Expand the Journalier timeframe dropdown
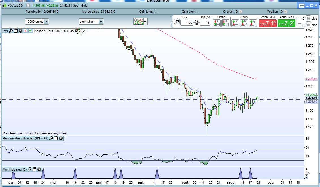 [x=101, y=22]
